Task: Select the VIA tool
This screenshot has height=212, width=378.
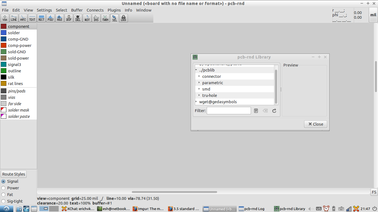Action: 5,18
